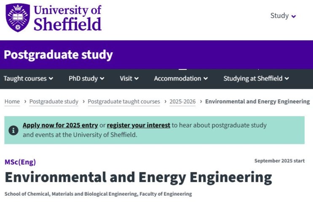Click the MSc(Eng) qualification label
Image resolution: width=313 pixels, height=204 pixels.
(x=20, y=162)
